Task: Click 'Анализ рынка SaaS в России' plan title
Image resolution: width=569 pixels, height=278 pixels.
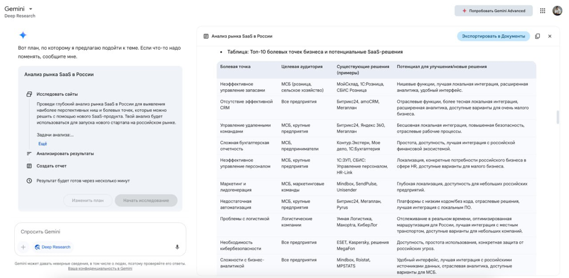Action: pos(59,74)
